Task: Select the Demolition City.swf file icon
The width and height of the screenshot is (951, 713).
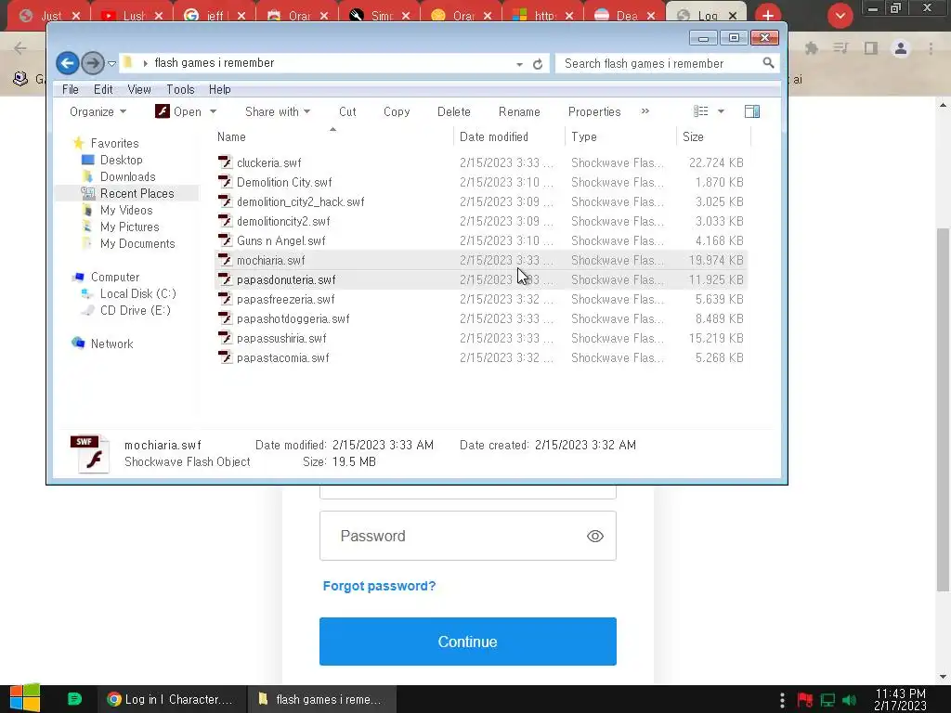Action: [225, 182]
